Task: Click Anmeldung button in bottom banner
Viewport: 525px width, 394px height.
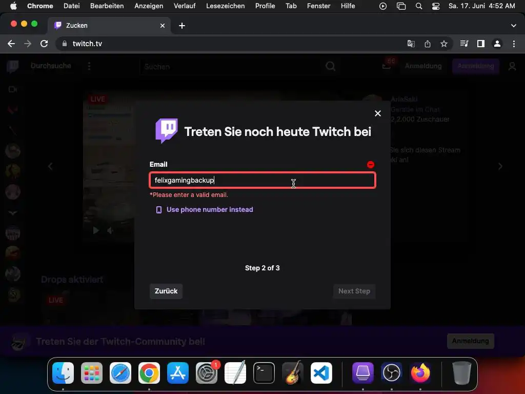Action: (x=471, y=341)
